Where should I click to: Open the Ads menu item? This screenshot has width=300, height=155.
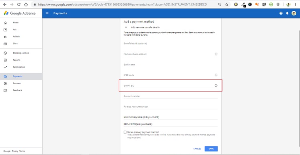[x=21, y=30]
